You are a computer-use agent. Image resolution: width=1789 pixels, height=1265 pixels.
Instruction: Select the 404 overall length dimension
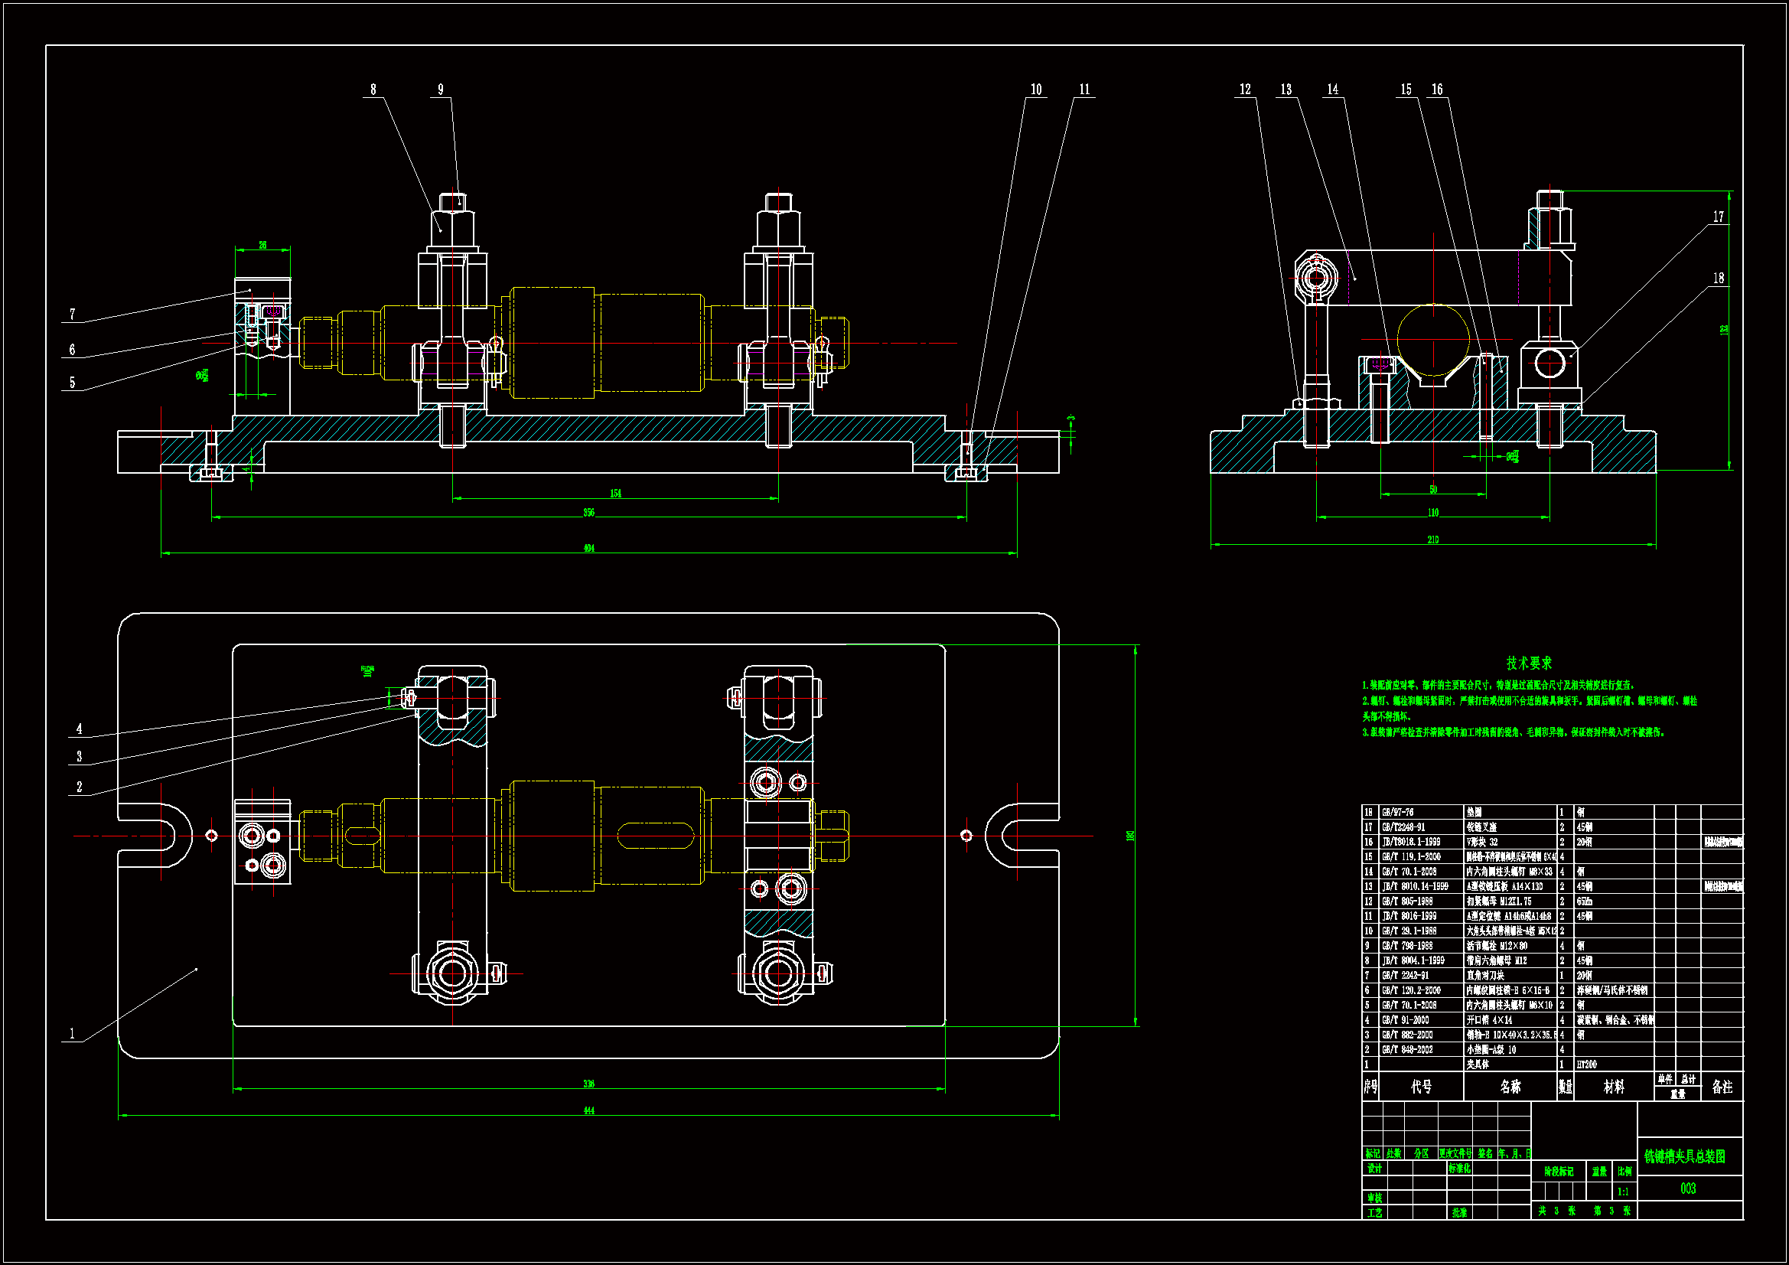[589, 548]
